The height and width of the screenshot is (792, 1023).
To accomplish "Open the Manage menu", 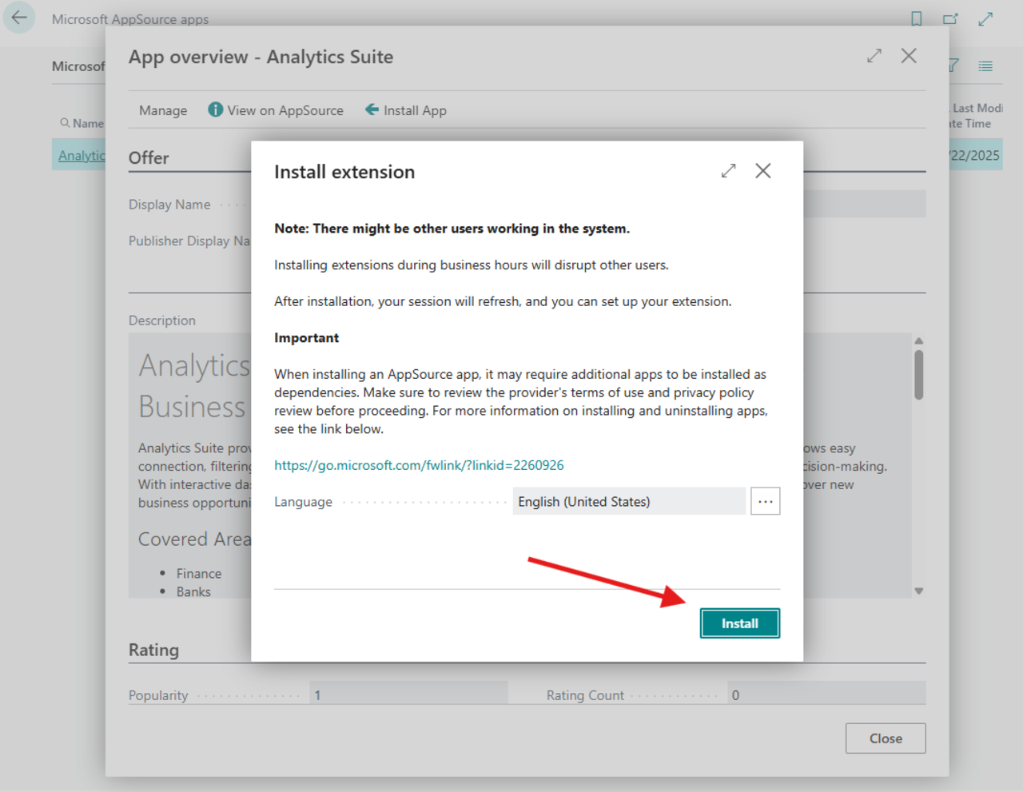I will pos(162,109).
